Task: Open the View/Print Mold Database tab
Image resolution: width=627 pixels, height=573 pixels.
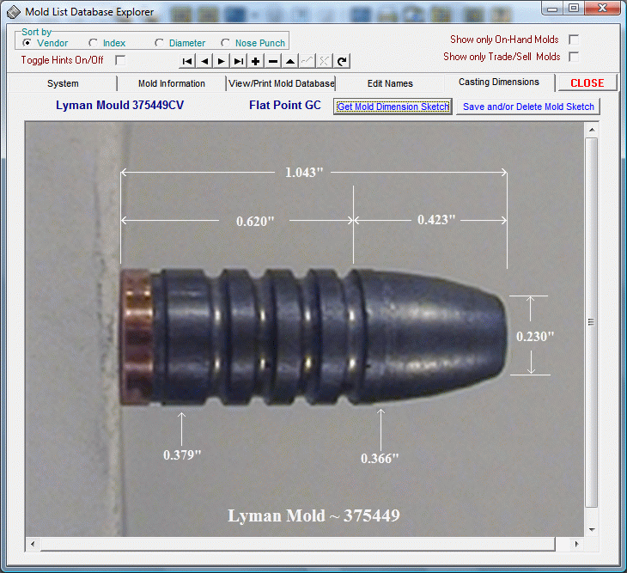Action: click(281, 83)
